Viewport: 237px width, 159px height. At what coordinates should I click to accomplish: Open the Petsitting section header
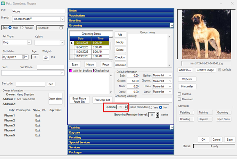(x=121, y=137)
